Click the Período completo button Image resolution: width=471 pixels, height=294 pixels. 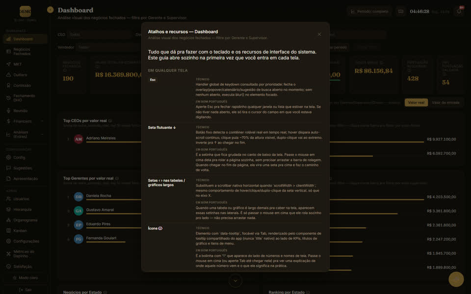pos(369,11)
